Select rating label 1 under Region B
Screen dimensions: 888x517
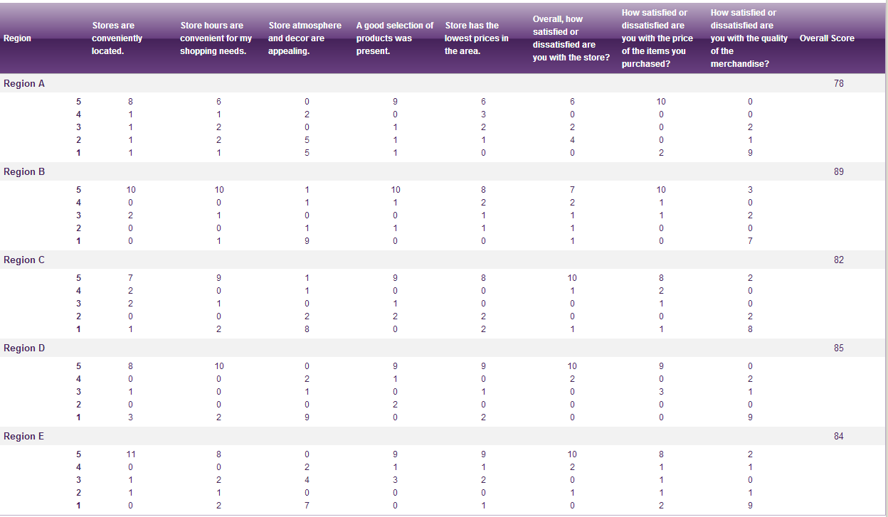pos(78,241)
